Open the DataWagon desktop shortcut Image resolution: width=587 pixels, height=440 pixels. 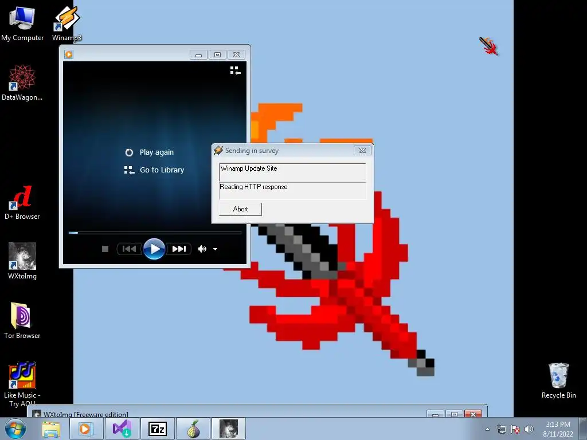(22, 82)
